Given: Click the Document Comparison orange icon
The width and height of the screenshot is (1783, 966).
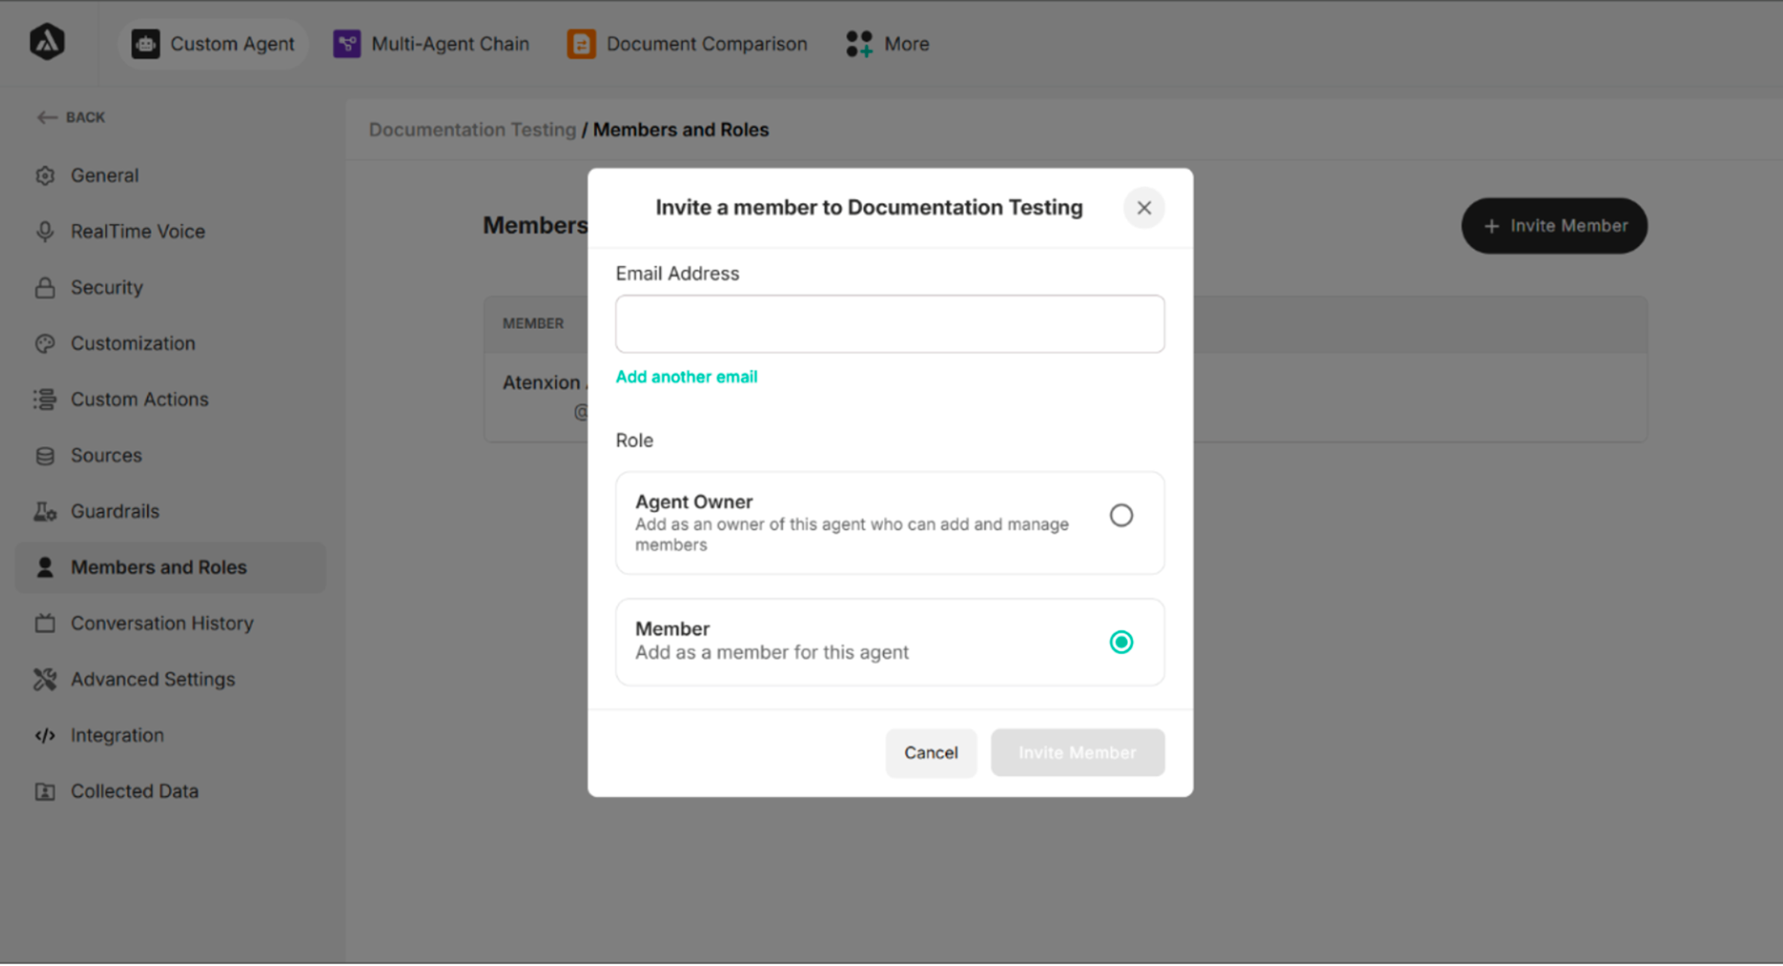Looking at the screenshot, I should click(581, 44).
